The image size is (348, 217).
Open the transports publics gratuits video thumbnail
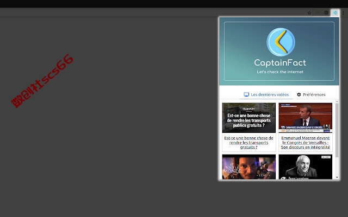(249, 118)
